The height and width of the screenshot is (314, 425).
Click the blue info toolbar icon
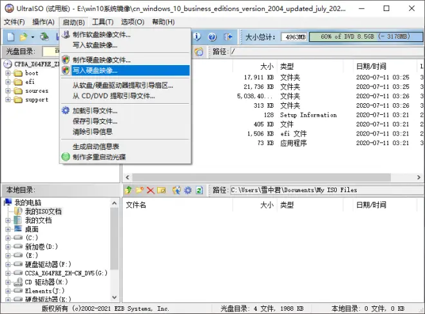(197, 36)
